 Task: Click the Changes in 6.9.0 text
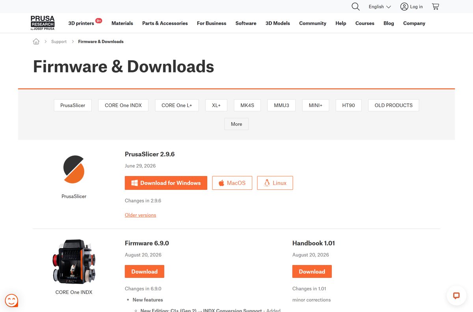pos(143,289)
